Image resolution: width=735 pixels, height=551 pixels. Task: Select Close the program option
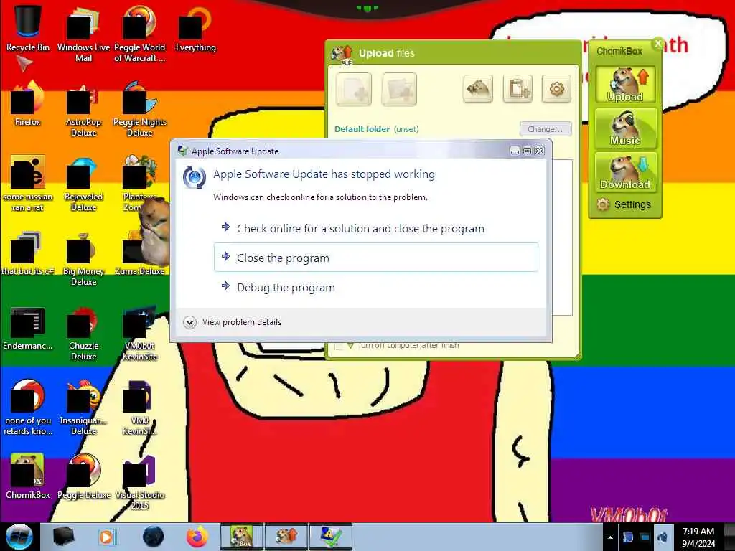(376, 258)
